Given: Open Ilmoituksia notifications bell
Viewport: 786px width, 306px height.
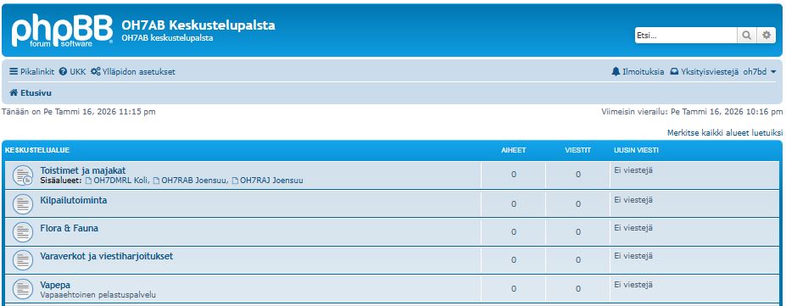Looking at the screenshot, I should click(638, 71).
